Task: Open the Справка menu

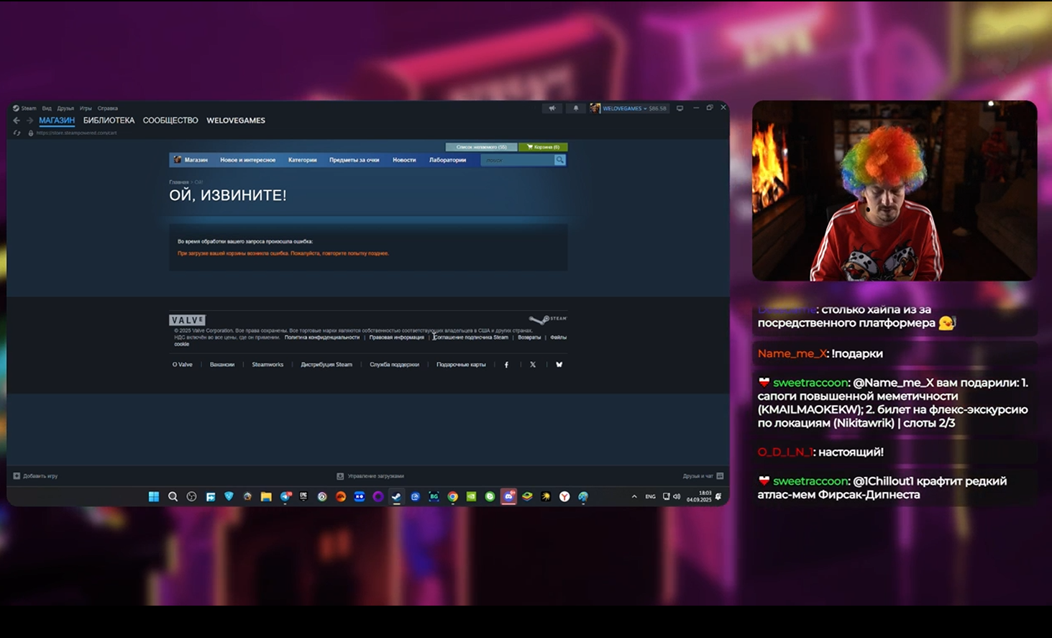Action: (x=108, y=109)
